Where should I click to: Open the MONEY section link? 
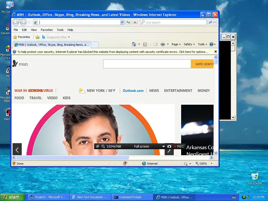click(204, 91)
